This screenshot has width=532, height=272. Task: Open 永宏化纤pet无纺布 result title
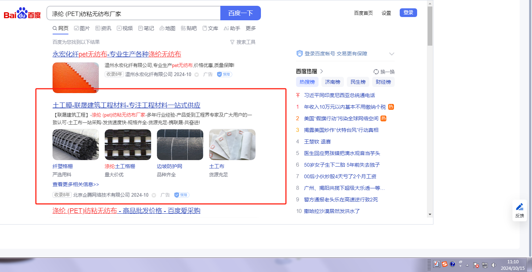click(117, 54)
